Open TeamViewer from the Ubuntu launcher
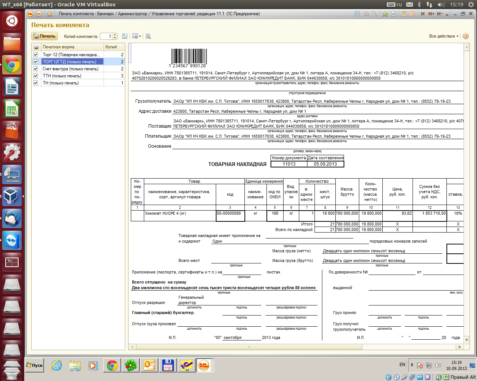 click(12, 240)
